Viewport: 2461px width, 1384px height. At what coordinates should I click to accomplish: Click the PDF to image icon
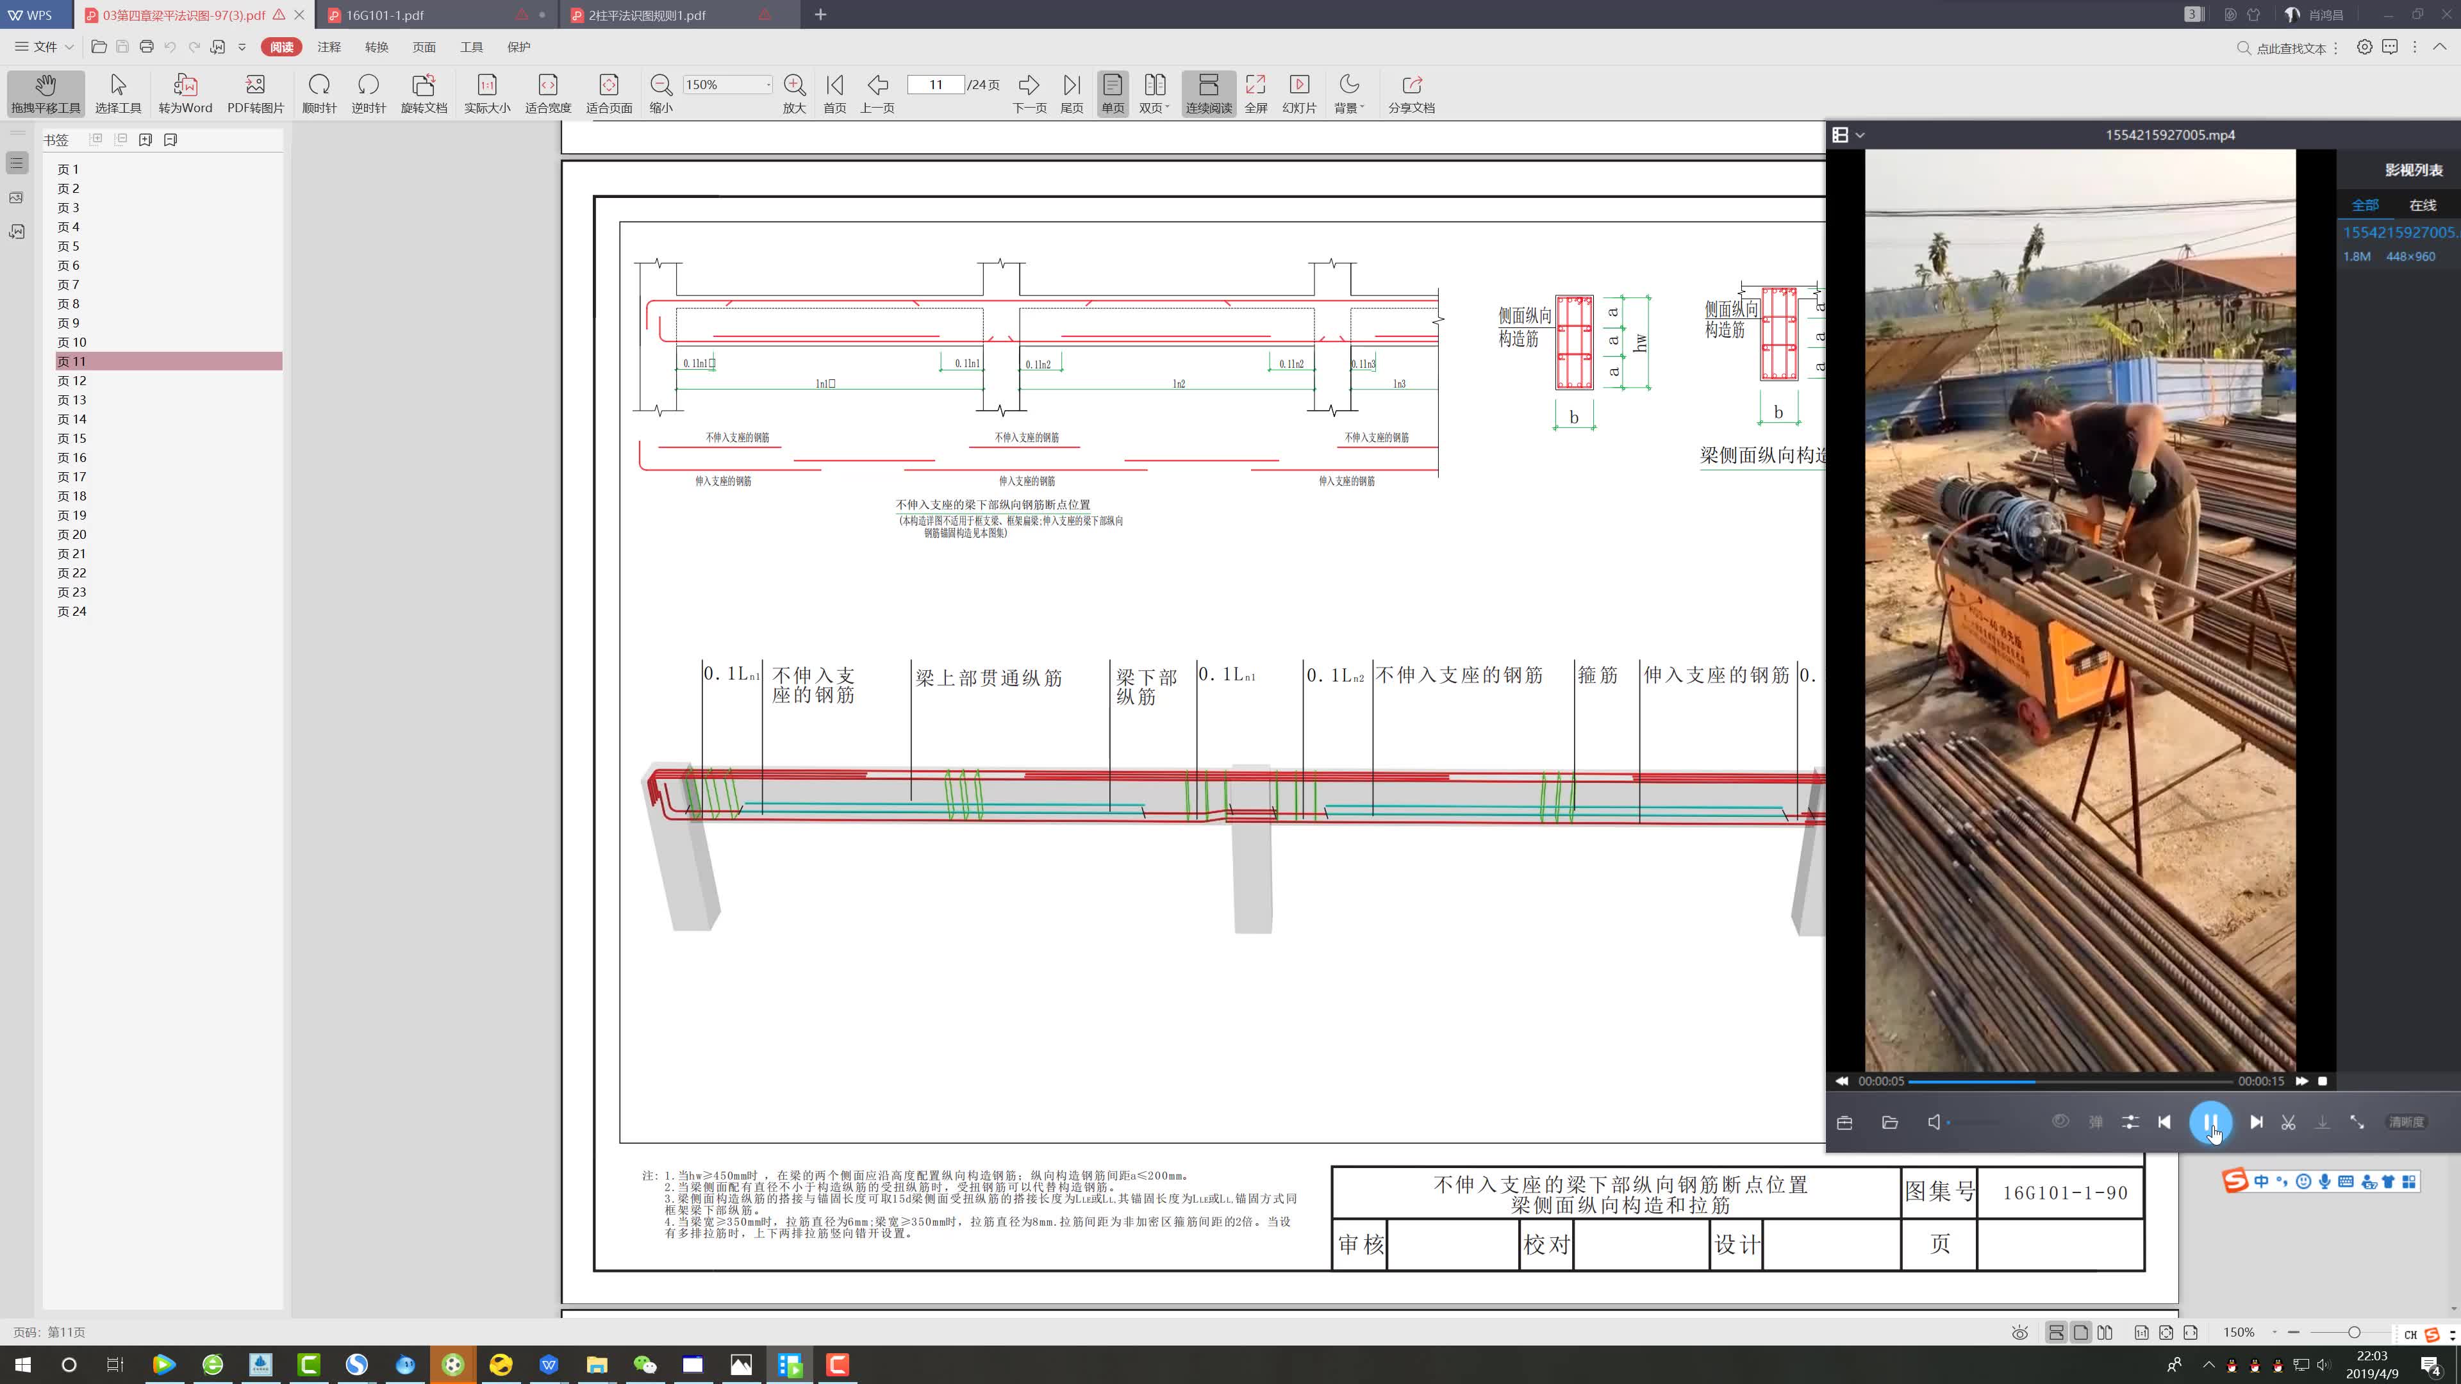coord(255,94)
